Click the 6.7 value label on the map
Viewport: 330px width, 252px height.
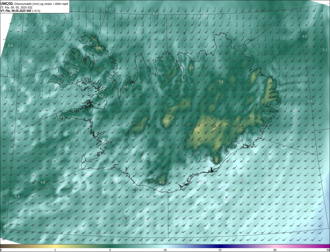[x=126, y=219]
